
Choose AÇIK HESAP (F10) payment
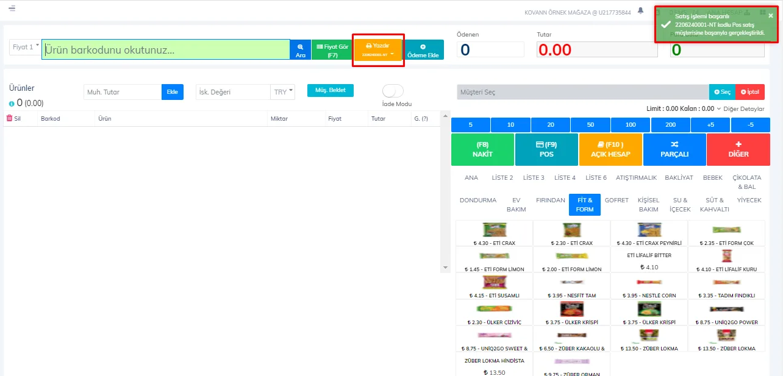click(610, 149)
